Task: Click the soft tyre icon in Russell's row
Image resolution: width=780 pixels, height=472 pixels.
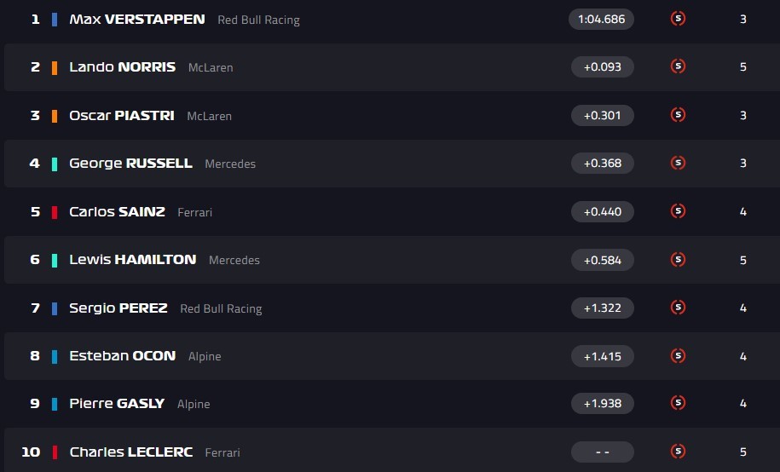Action: tap(678, 163)
